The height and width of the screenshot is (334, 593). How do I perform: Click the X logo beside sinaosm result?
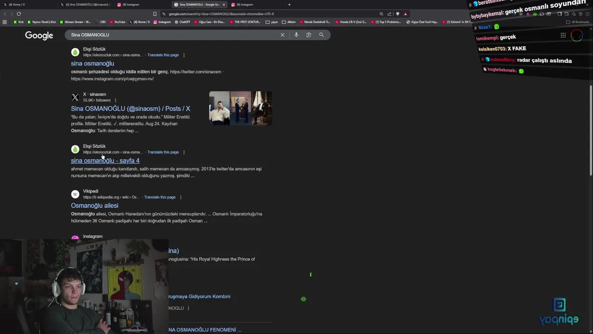click(x=75, y=97)
